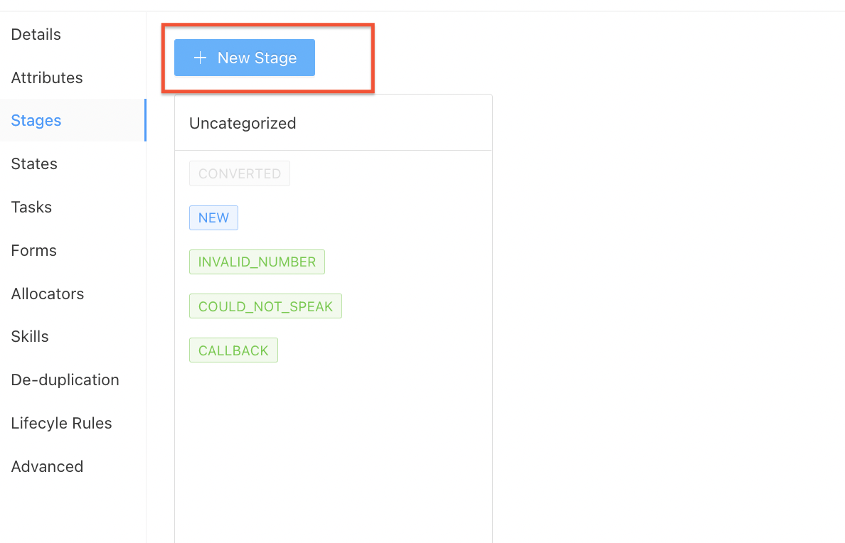Click empty area of Uncategorized stage column
The image size is (845, 543).
click(x=333, y=448)
